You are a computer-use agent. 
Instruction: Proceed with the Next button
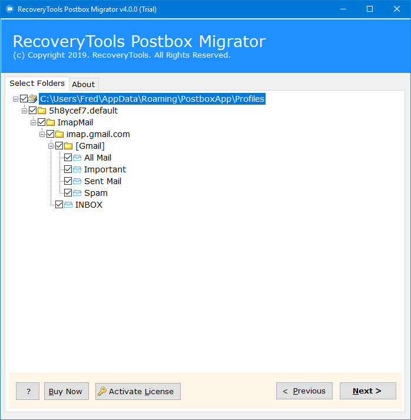coord(368,391)
